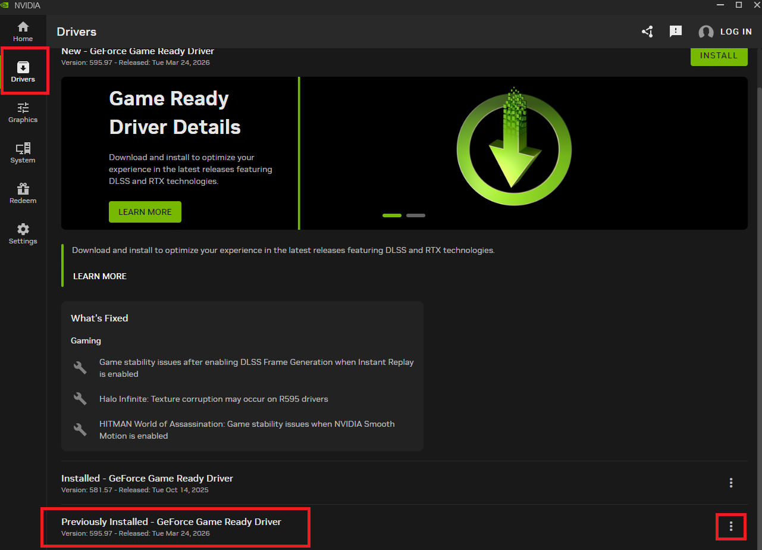Click the green LEARN MORE button
762x550 pixels.
145,212
